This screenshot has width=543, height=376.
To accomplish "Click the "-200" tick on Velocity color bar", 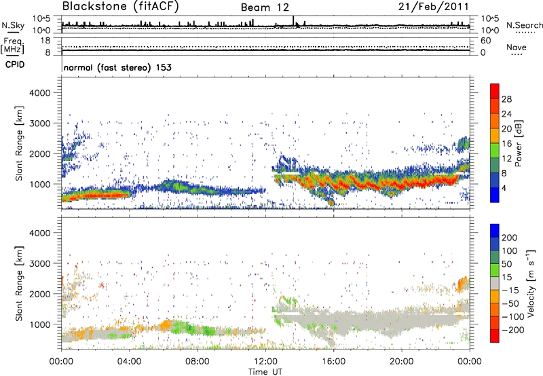I will pos(512,330).
